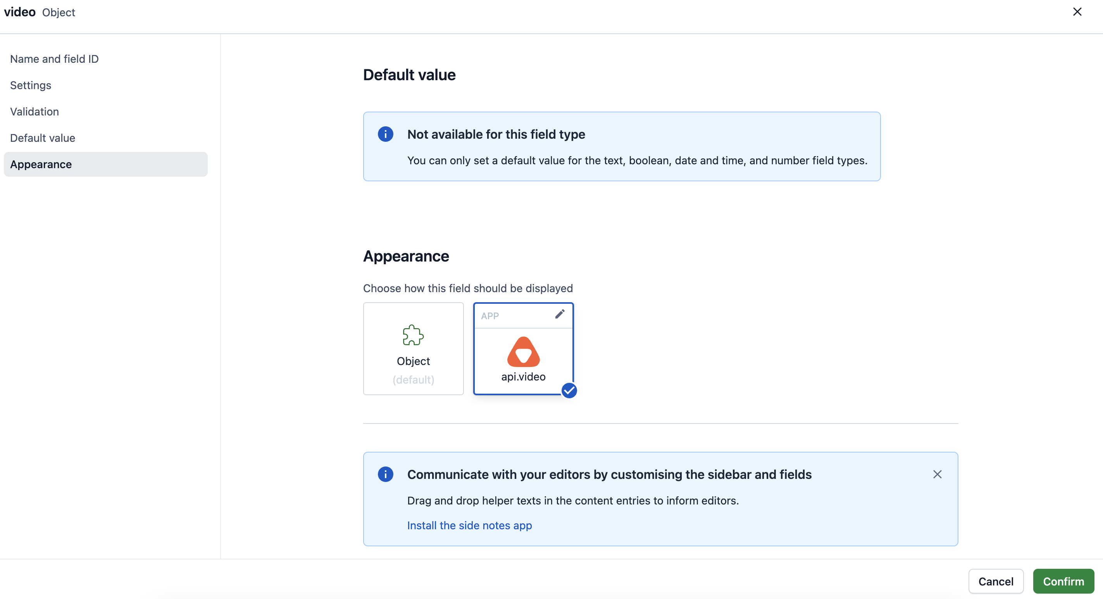Go to the Settings section
This screenshot has width=1103, height=599.
31,85
